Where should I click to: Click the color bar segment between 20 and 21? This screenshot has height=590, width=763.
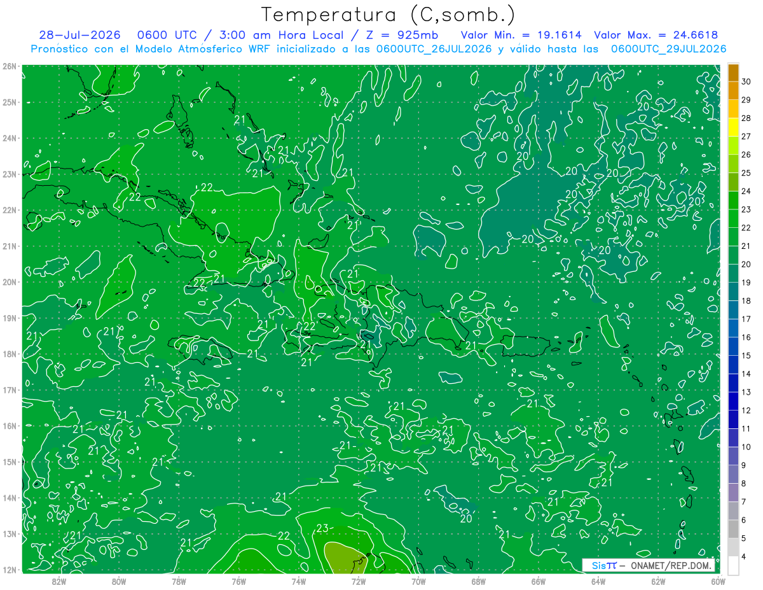[x=733, y=255]
